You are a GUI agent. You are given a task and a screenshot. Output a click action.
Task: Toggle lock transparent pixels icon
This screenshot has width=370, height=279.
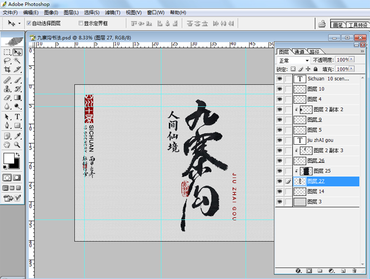click(x=293, y=69)
